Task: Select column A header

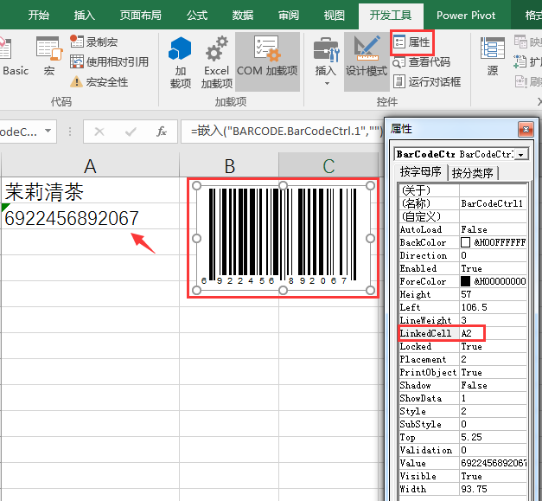Action: point(90,166)
